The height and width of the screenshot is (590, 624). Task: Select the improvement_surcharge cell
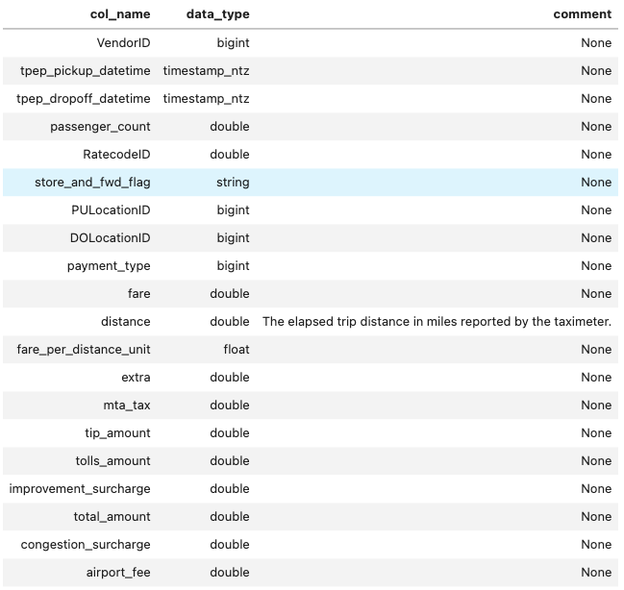(80, 488)
